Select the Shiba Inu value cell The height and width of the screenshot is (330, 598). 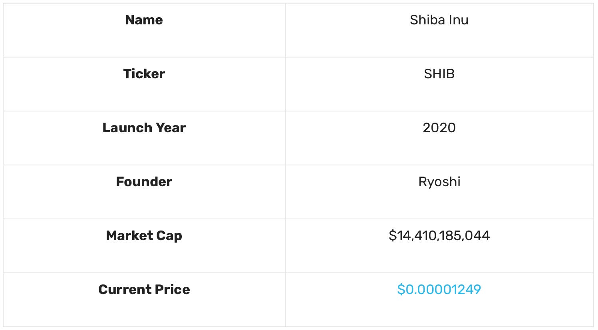[439, 30]
